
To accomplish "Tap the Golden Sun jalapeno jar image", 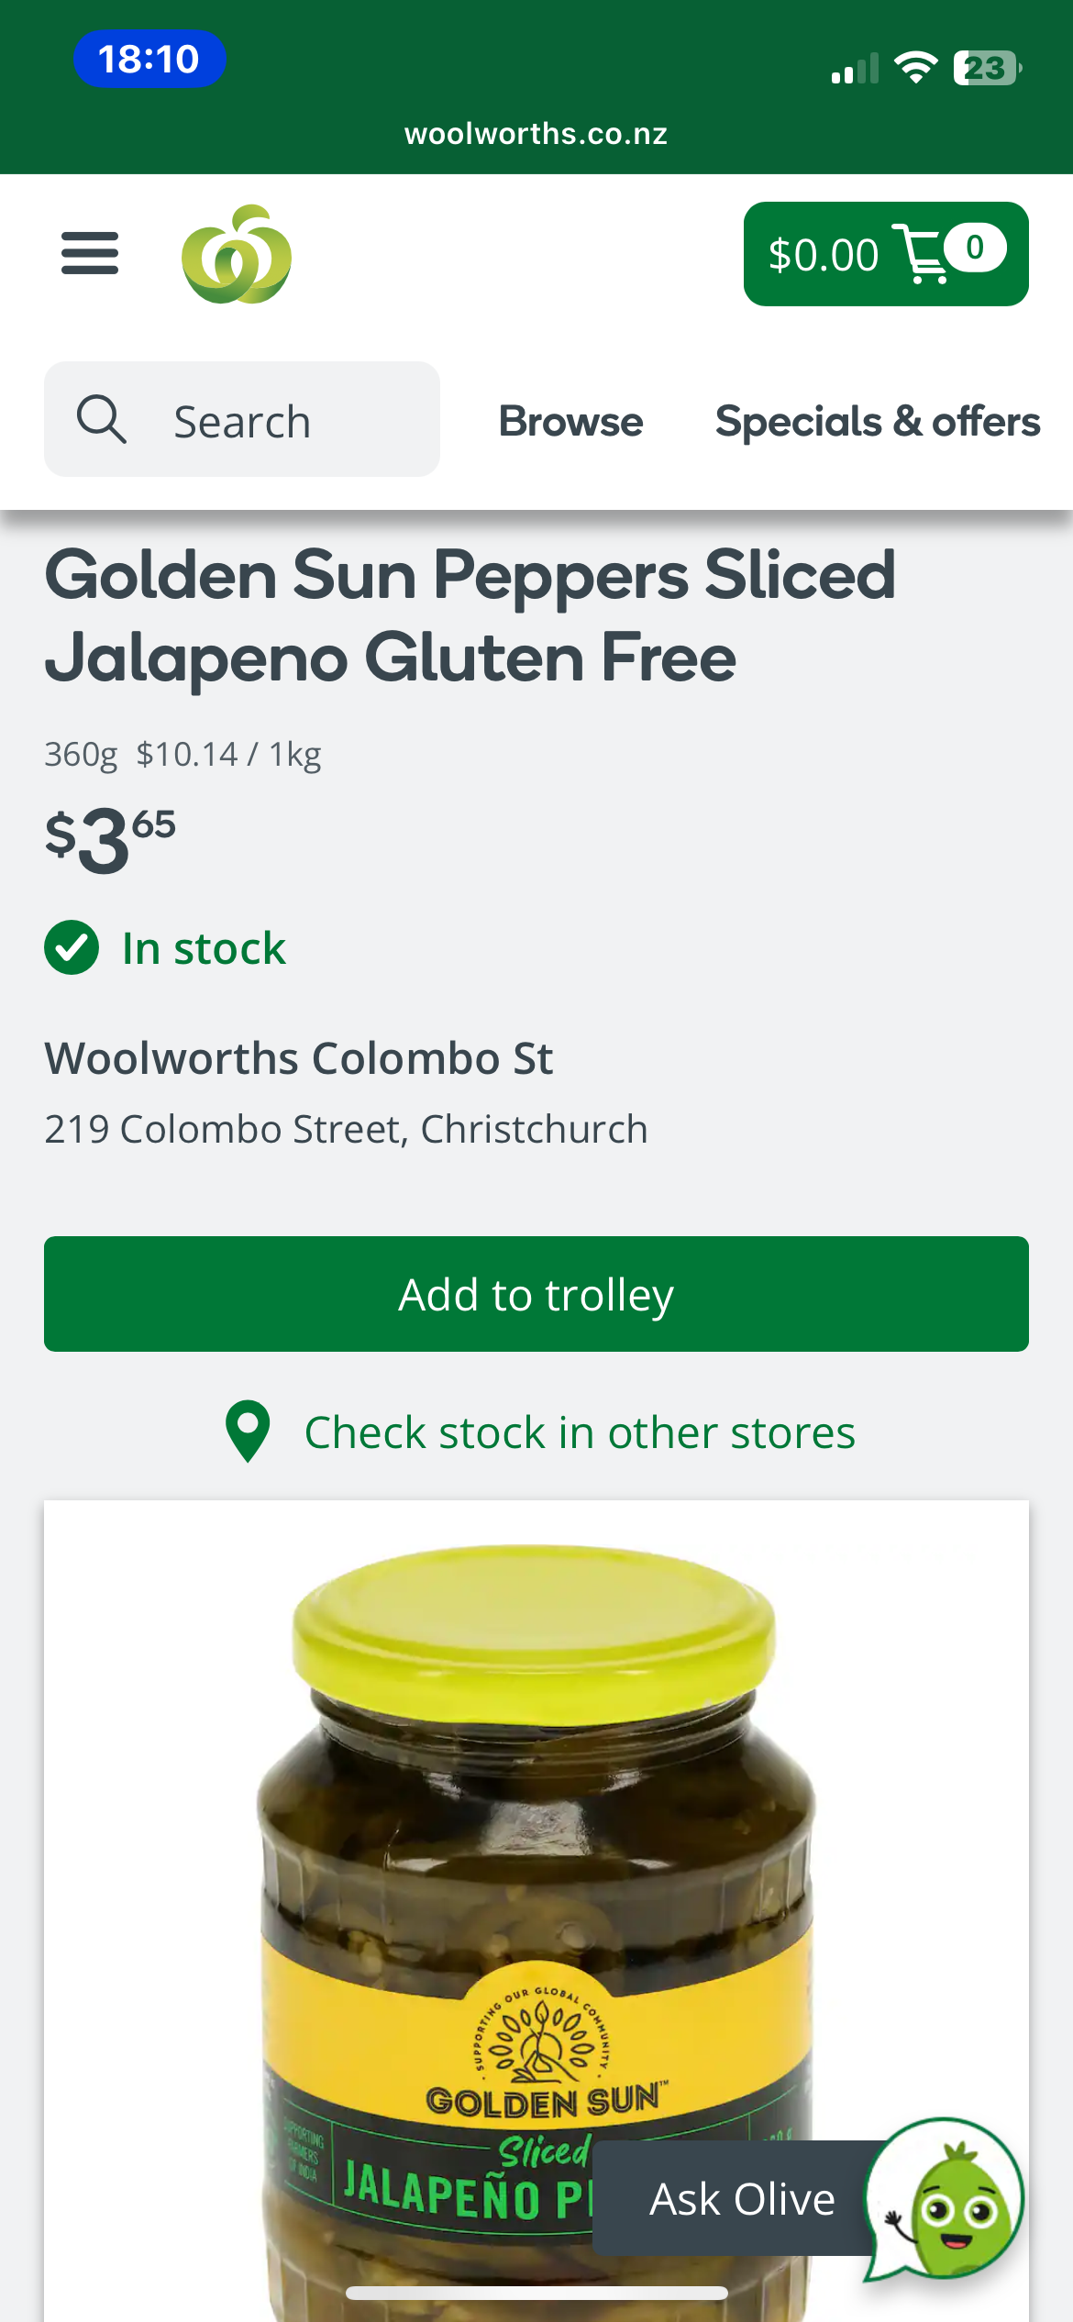I will [536, 1880].
